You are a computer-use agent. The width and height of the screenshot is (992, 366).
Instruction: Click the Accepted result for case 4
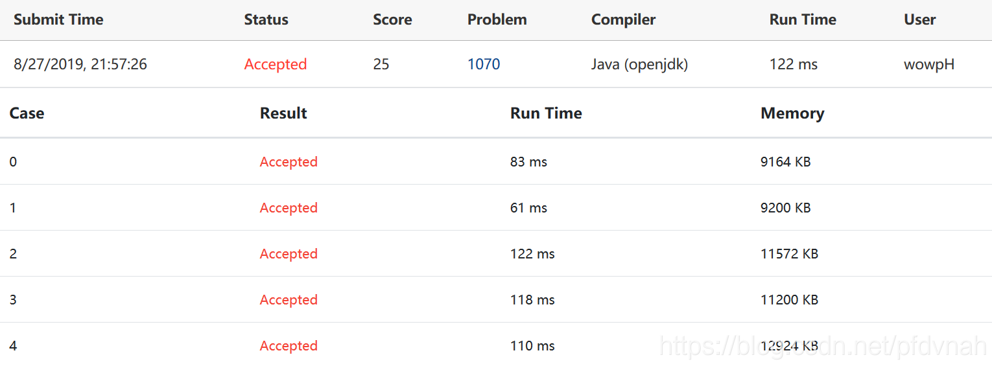click(289, 346)
